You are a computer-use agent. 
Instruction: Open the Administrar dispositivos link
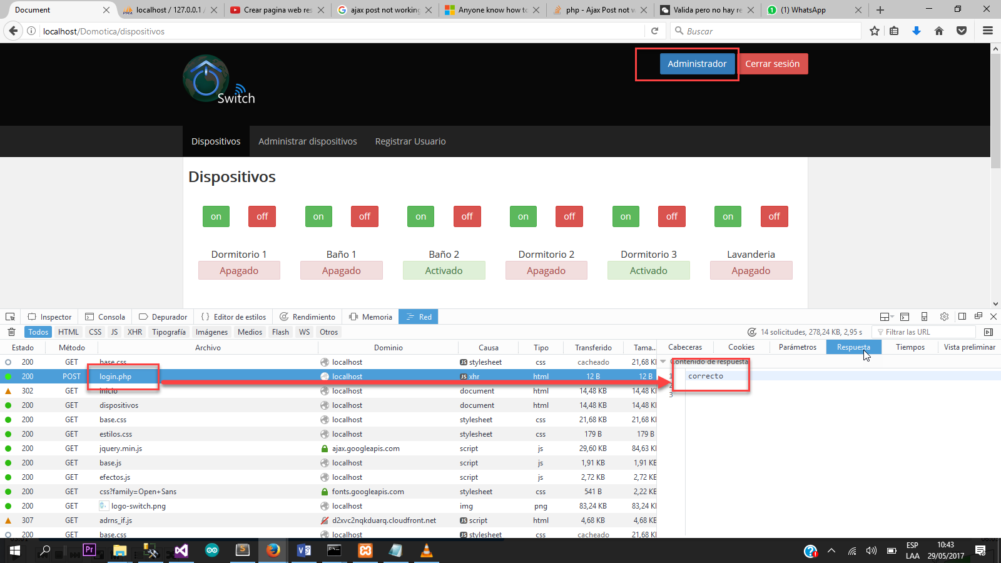pos(308,141)
